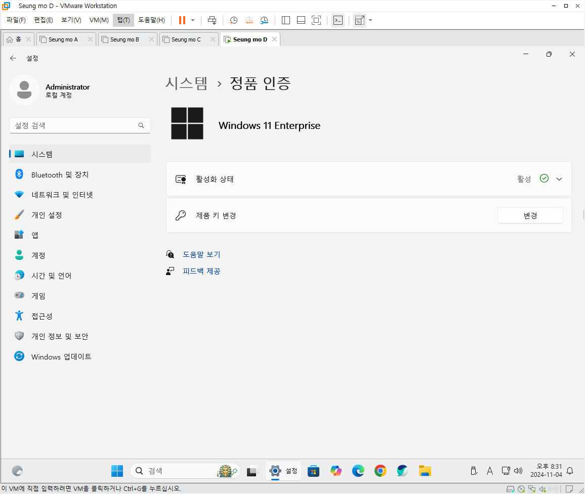Open the 피드백 제공 link
This screenshot has height=494, width=585.
[201, 271]
